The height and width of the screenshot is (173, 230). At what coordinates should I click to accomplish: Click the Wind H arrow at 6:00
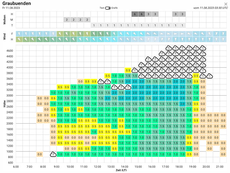(19, 39)
